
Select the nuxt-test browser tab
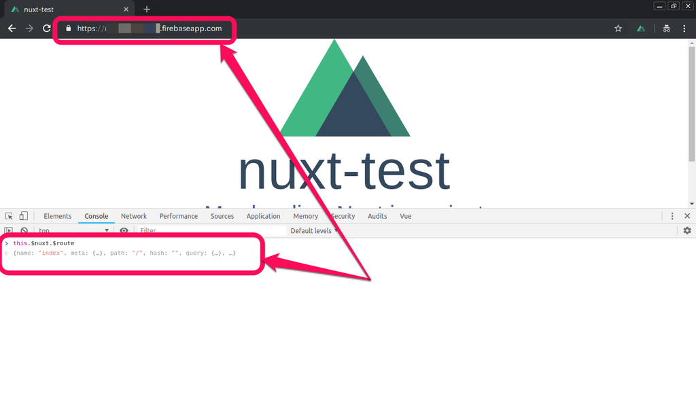point(70,10)
